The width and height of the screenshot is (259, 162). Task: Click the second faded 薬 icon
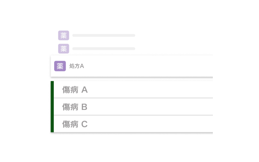64,49
